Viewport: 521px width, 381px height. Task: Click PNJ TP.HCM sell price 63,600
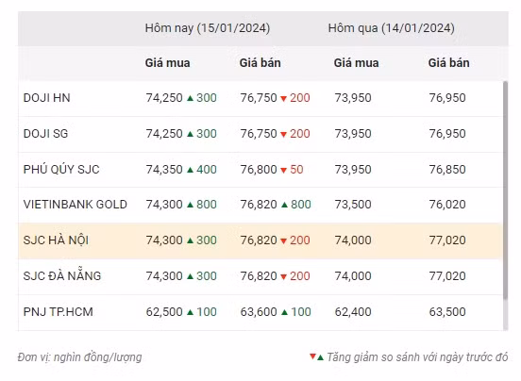coord(259,312)
